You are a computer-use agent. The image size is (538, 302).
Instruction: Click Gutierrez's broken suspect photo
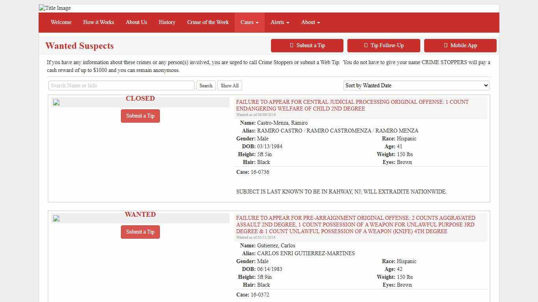pyautogui.click(x=56, y=219)
